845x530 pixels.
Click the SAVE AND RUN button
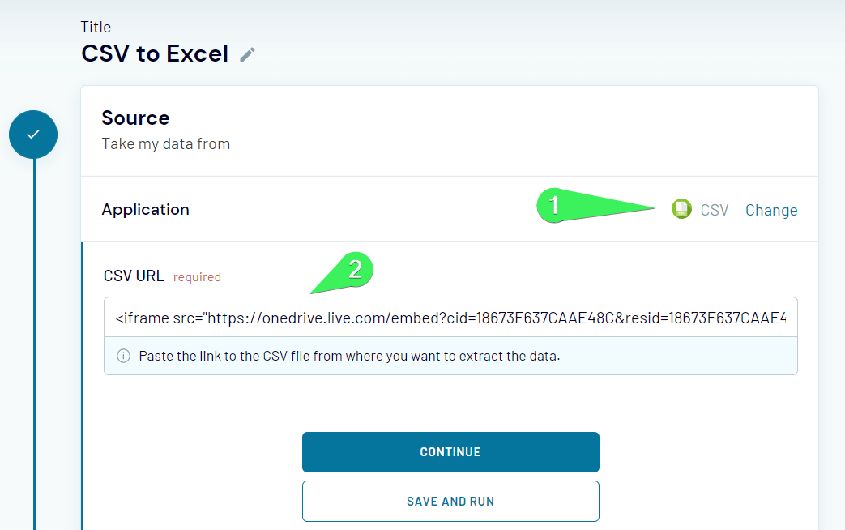[450, 501]
